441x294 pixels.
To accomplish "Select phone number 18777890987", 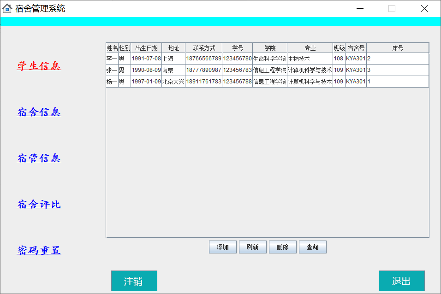I will (203, 70).
